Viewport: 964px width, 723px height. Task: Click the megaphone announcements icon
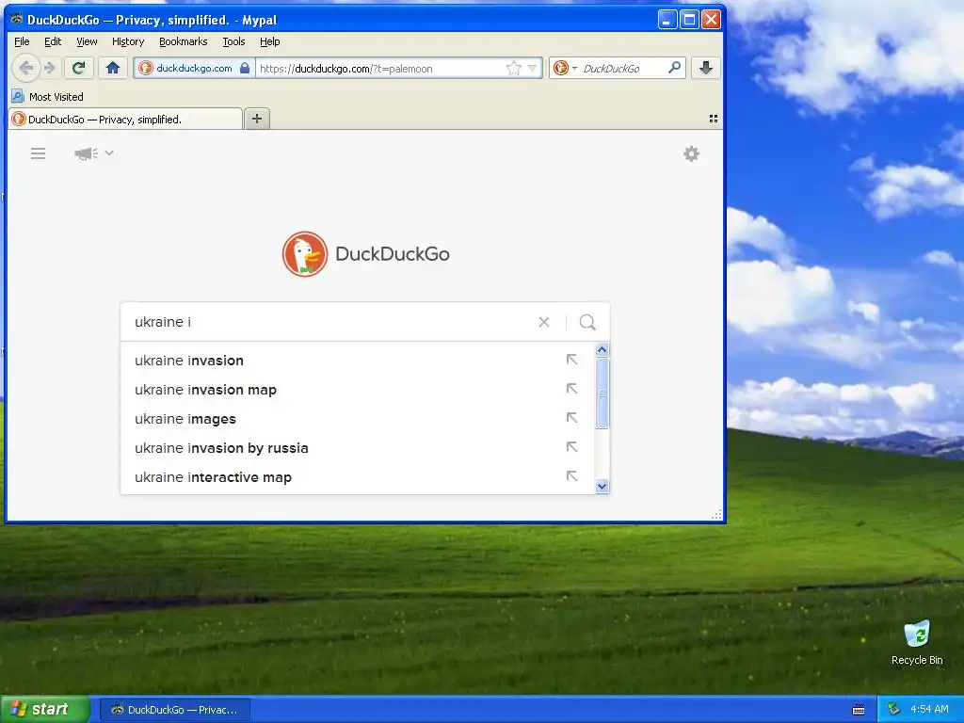click(x=86, y=153)
